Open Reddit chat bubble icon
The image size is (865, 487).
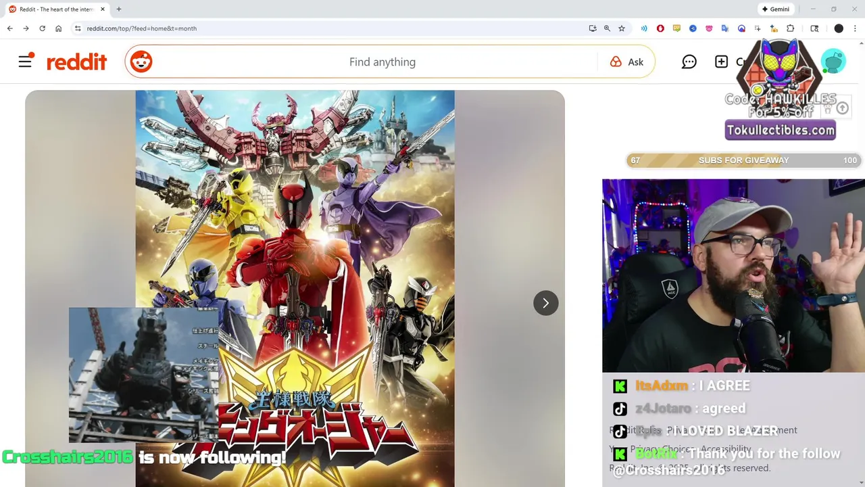click(x=689, y=62)
